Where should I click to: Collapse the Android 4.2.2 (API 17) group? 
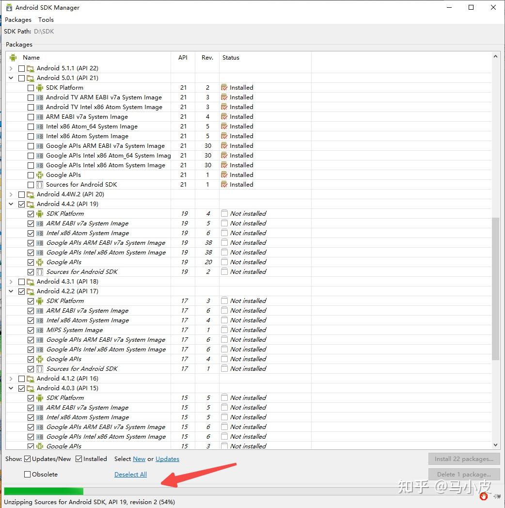11,291
